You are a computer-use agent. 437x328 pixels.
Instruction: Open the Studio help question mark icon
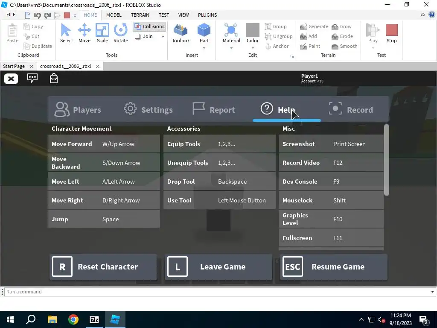point(432,15)
